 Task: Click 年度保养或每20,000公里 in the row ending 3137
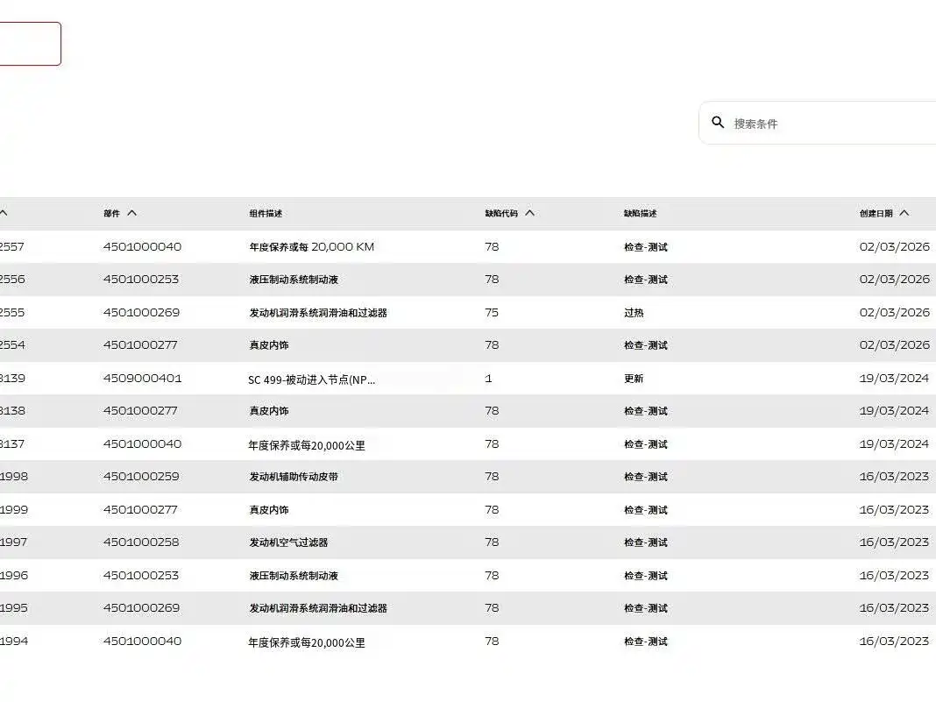(x=306, y=445)
